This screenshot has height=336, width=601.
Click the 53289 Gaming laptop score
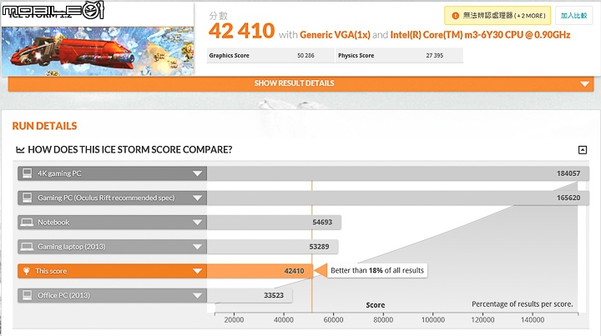[x=319, y=247]
